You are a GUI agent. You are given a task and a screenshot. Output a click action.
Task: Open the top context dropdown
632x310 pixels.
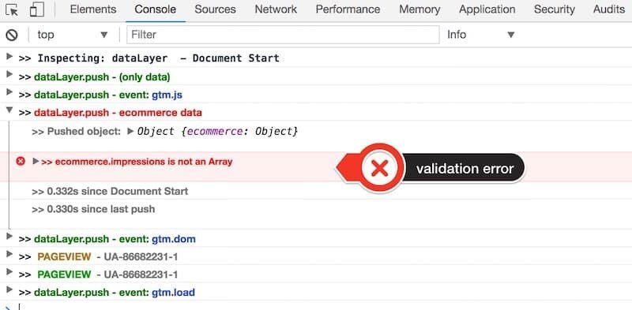pos(73,35)
